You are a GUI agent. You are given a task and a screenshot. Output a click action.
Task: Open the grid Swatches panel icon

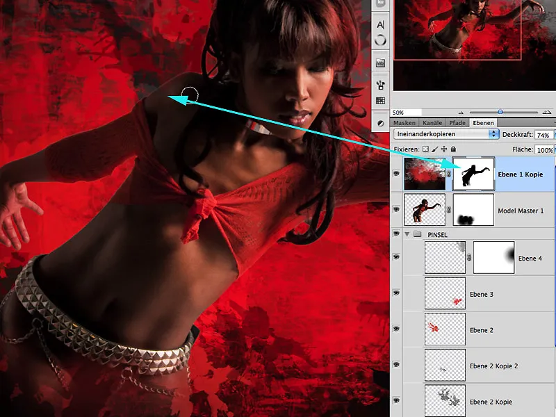tap(380, 101)
